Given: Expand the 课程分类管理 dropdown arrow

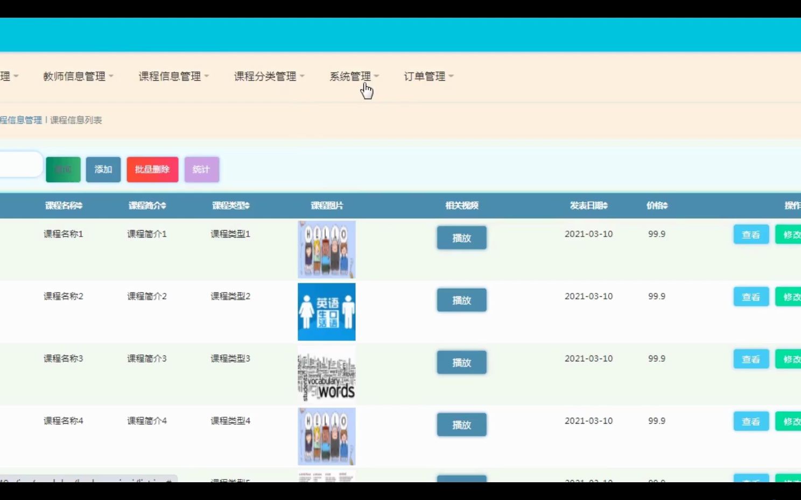Looking at the screenshot, I should pyautogui.click(x=302, y=76).
